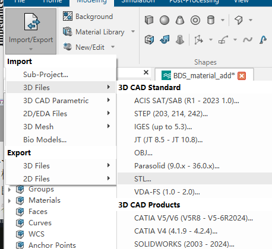The width and height of the screenshot is (272, 249).
Task: Open dropdown beside points tool
Action: 211,40
